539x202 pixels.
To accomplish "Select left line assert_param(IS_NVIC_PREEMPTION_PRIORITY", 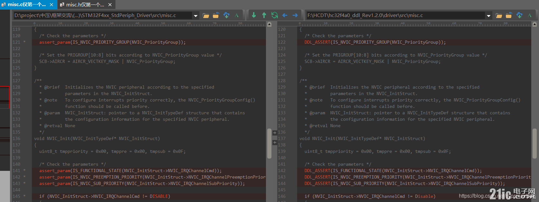I will click(152, 177).
